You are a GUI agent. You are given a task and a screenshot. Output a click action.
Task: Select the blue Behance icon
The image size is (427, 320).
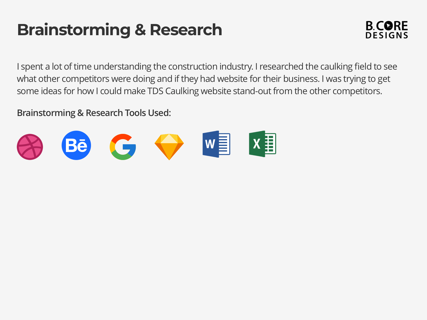coord(76,145)
